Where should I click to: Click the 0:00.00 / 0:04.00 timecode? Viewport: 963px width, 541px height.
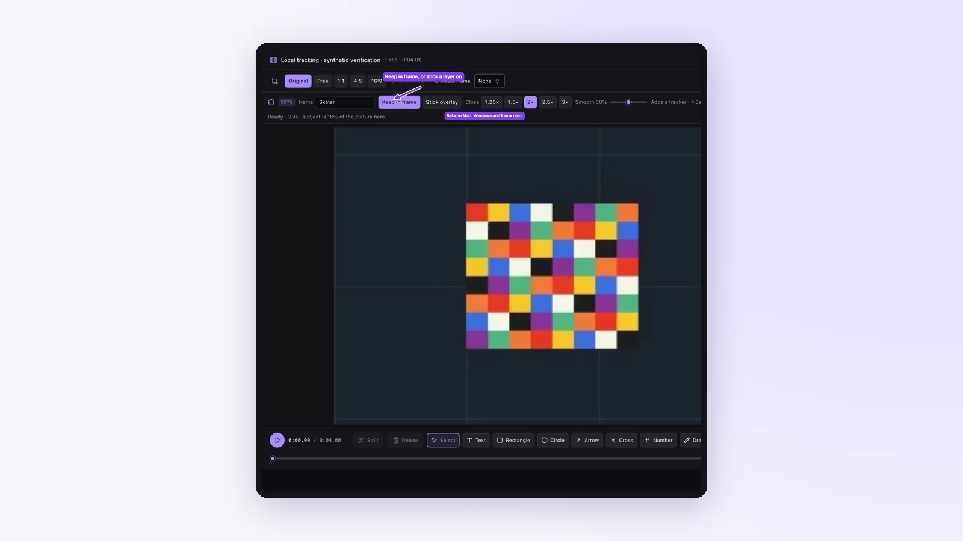point(314,440)
